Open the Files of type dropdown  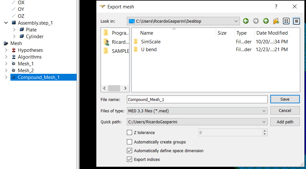197,111
